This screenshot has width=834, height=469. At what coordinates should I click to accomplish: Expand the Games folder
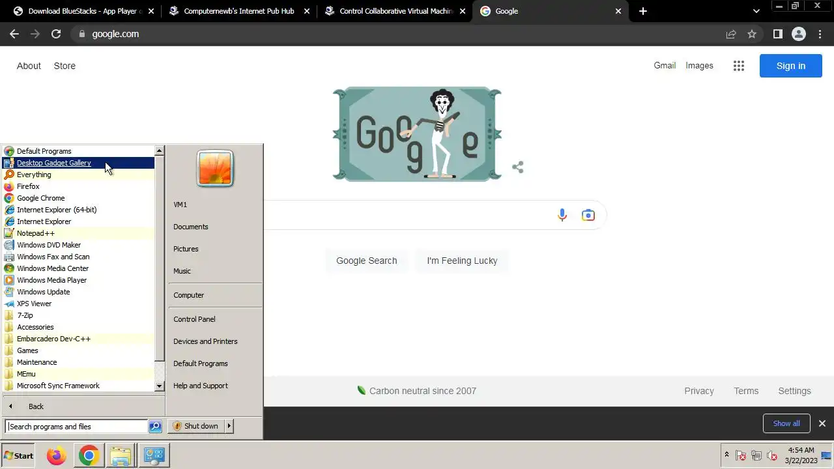tap(78, 350)
